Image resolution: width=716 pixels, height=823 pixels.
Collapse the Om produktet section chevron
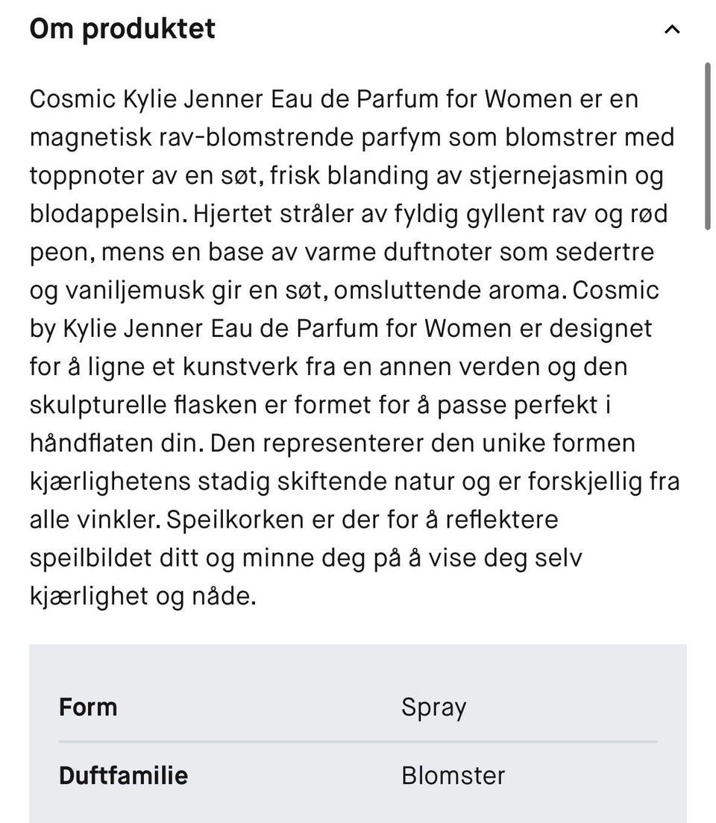coord(672,29)
